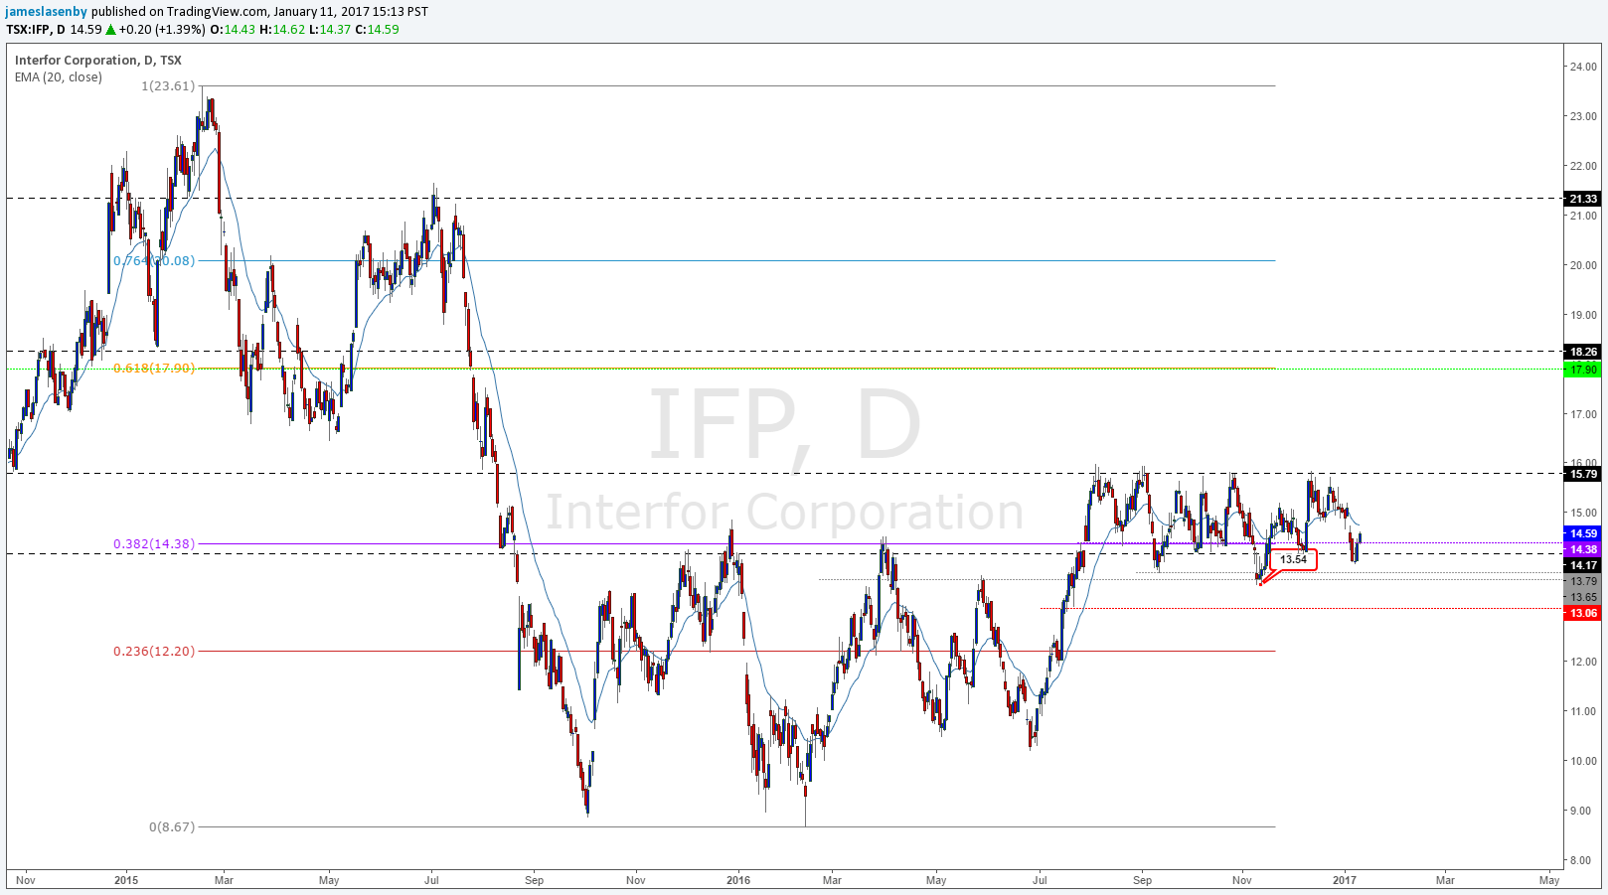
Task: Click the 2017 time axis label
Action: click(x=1345, y=880)
